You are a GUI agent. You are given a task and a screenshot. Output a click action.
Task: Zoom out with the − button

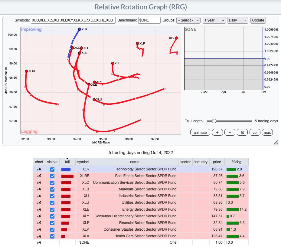pos(230,132)
